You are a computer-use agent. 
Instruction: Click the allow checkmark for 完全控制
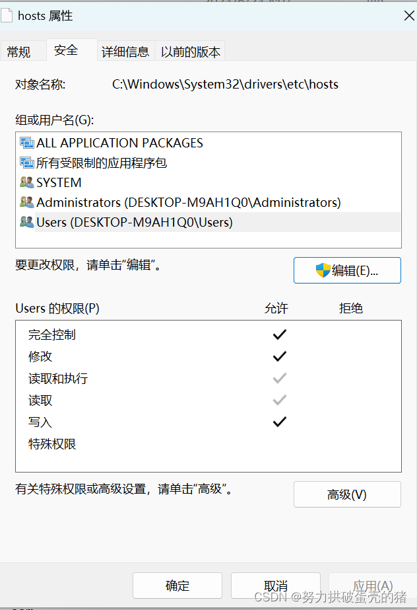pyautogui.click(x=280, y=334)
